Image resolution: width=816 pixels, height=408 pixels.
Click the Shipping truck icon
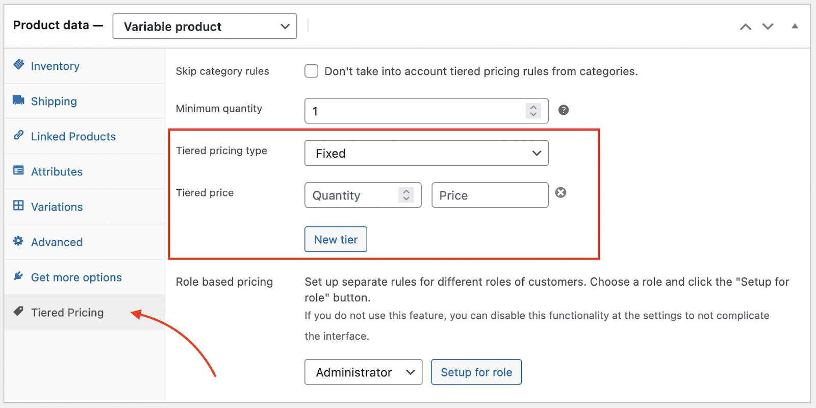tap(19, 100)
